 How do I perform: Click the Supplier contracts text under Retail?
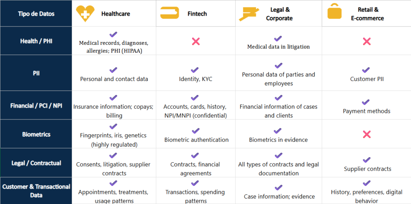point(367,169)
